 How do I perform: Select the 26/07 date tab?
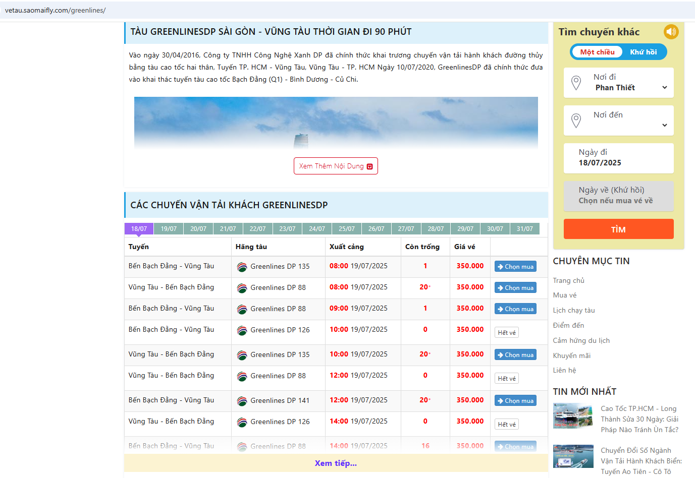[377, 229]
